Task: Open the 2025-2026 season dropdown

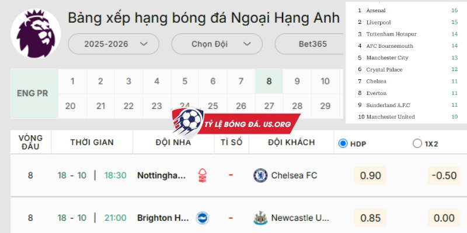Action: [113, 44]
